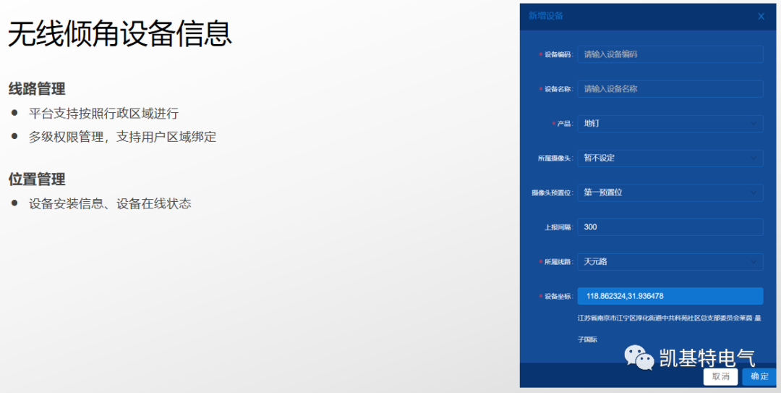
Task: Click the 设备编码 input field
Action: 670,54
